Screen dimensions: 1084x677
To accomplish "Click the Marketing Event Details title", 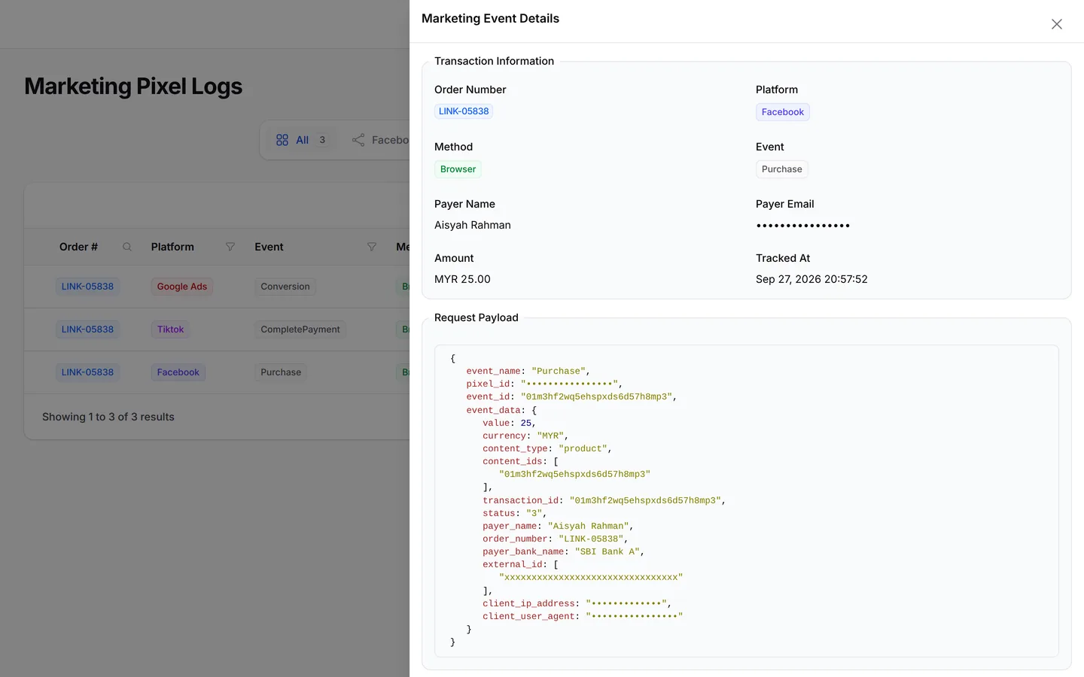I will (x=490, y=19).
